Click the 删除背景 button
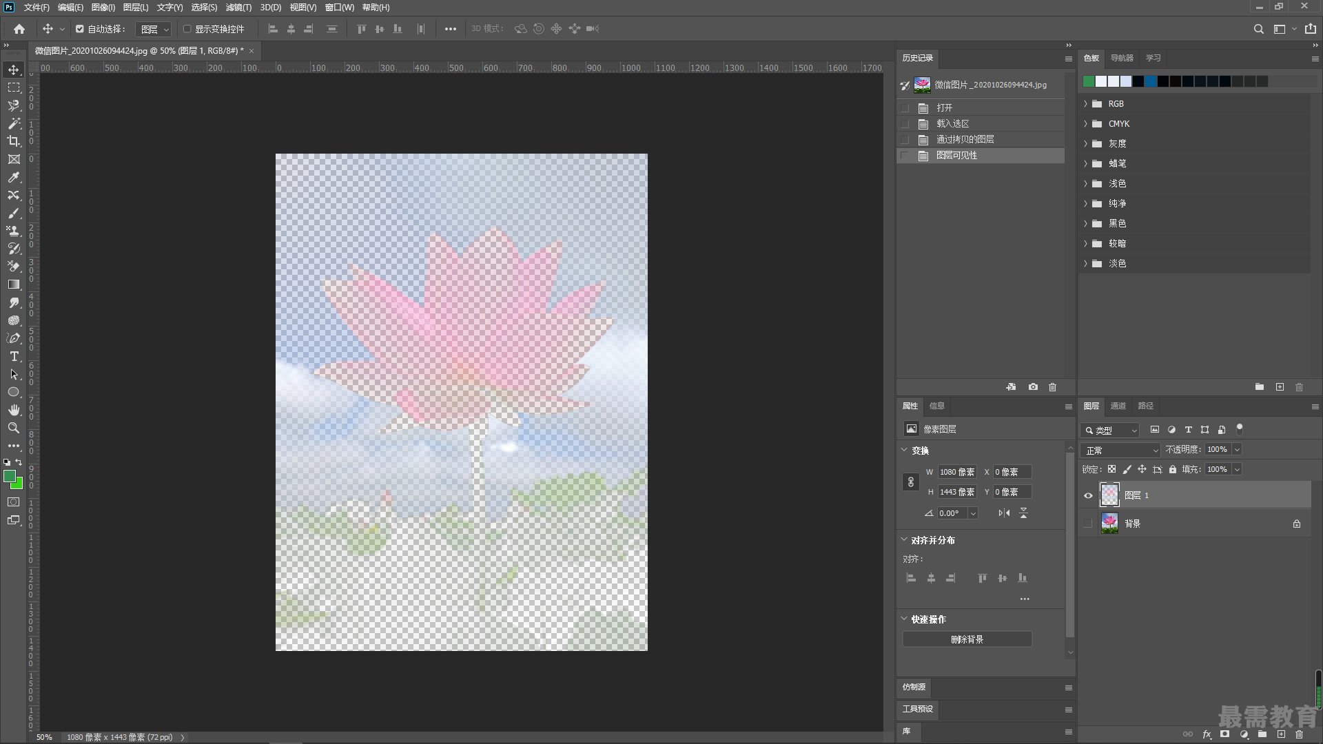 (x=967, y=639)
